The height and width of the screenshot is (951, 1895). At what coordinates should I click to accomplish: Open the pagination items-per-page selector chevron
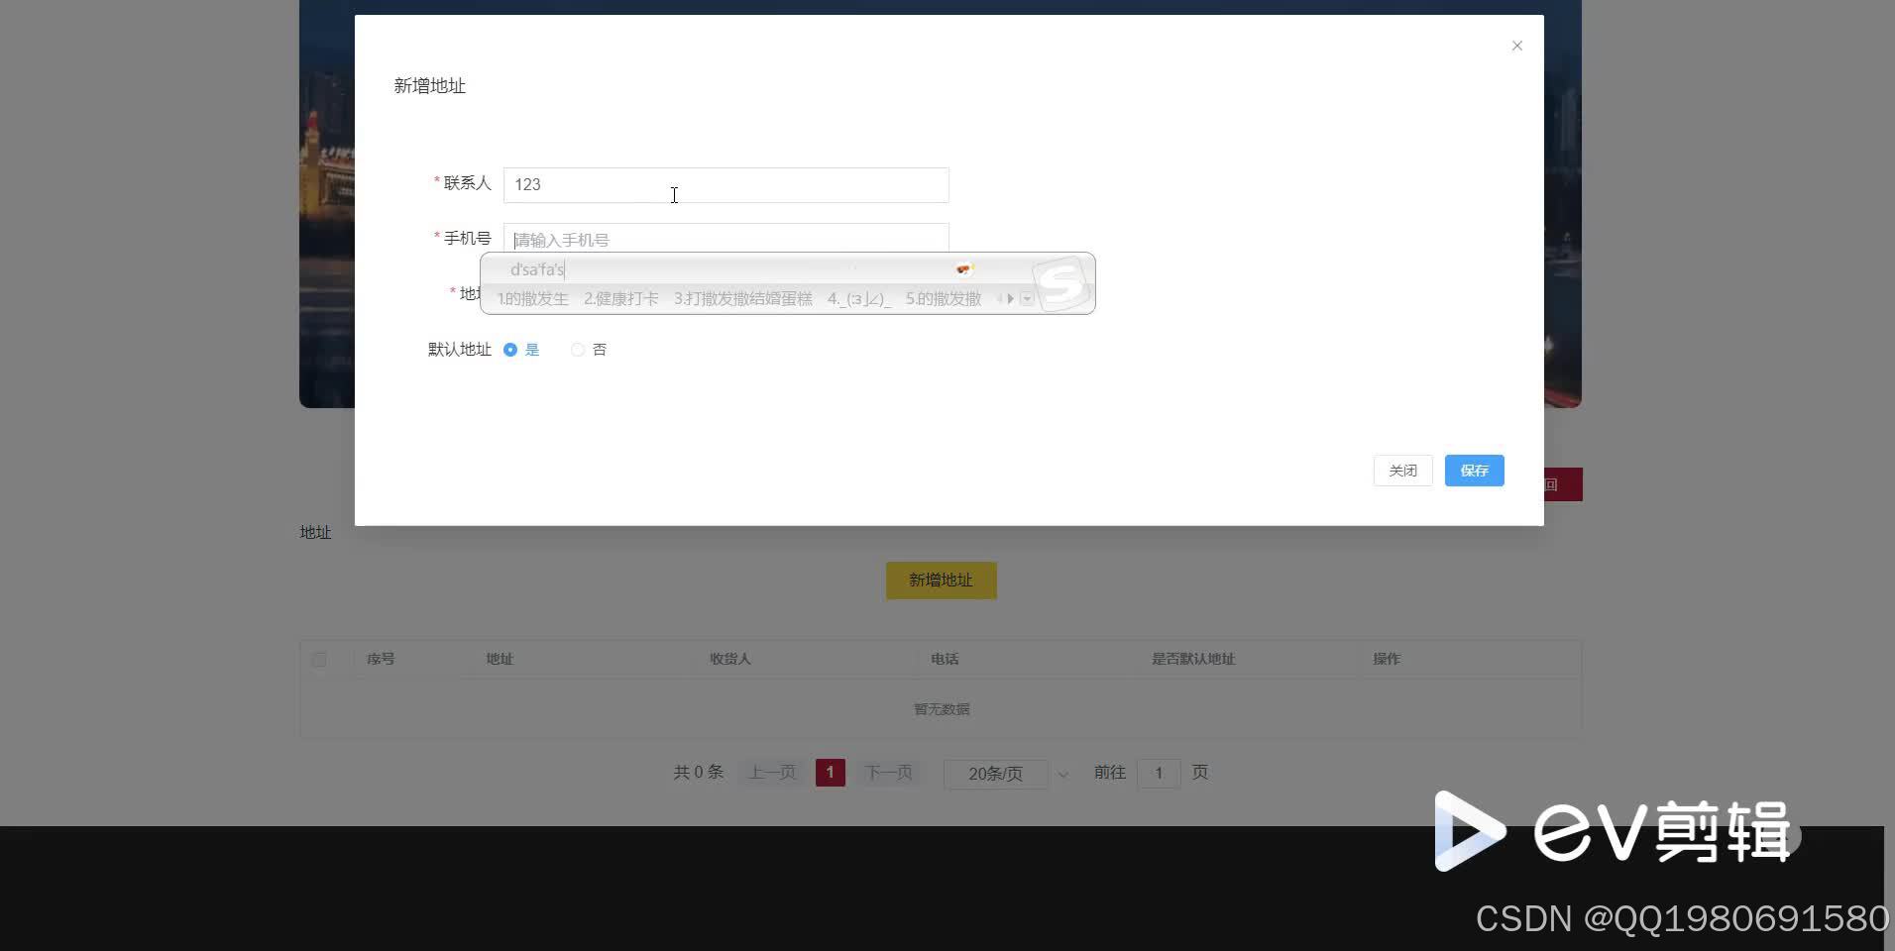point(1063,774)
